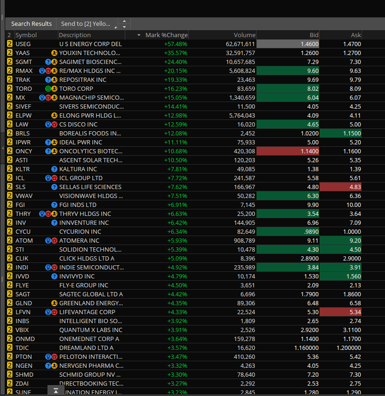Click the red telephone icon on the THRY row
Viewport: 385px width, 396px height.
click(x=48, y=214)
